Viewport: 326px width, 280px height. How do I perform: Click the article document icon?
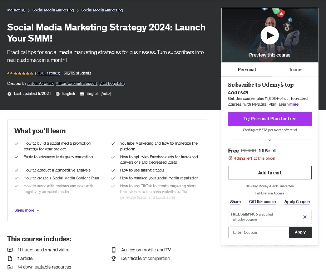coord(10,258)
